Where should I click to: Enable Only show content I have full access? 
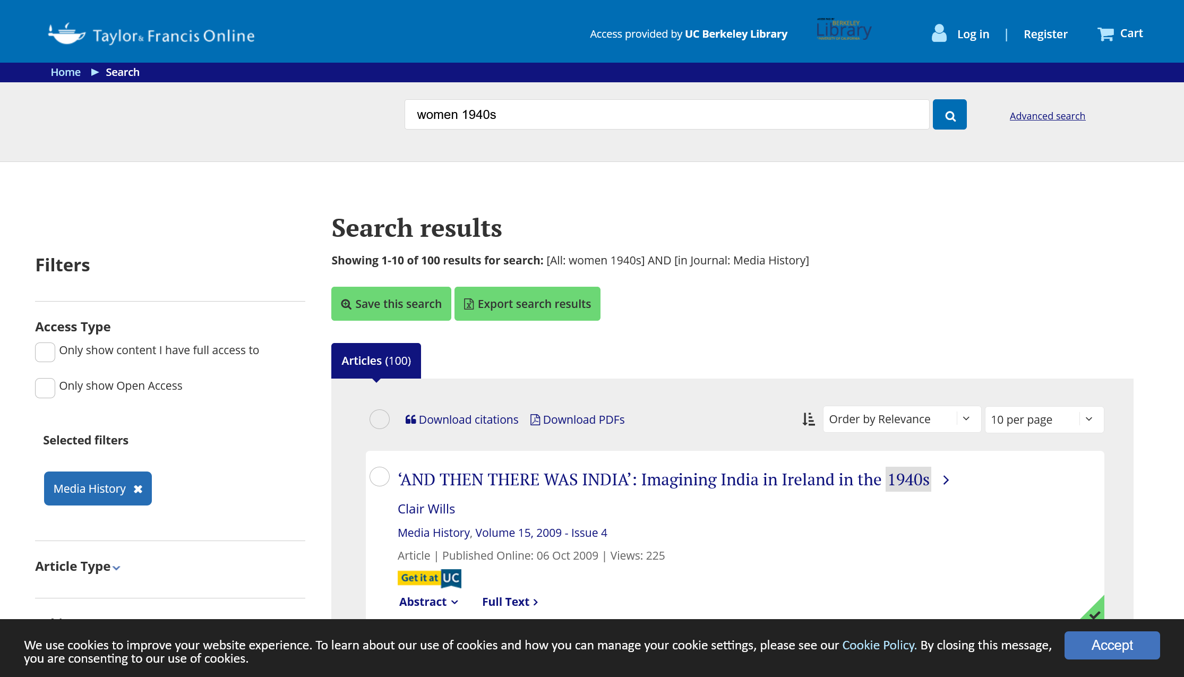click(45, 352)
